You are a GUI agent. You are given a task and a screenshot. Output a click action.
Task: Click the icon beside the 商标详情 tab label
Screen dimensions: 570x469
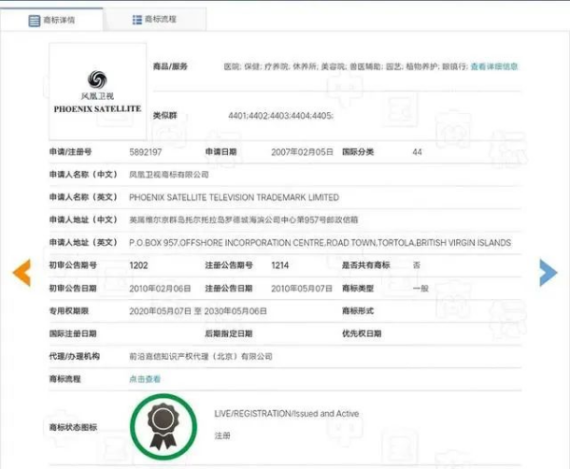pos(34,19)
